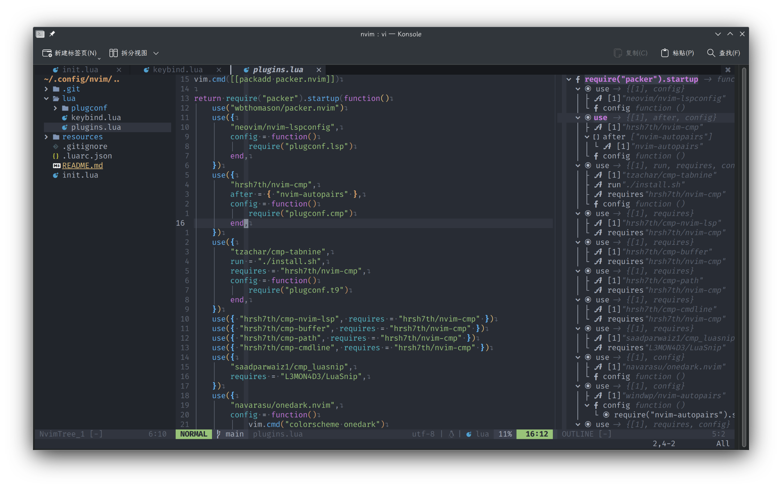Viewport: 782px width, 489px height.
Task: Click the split view icon
Action: click(x=113, y=53)
